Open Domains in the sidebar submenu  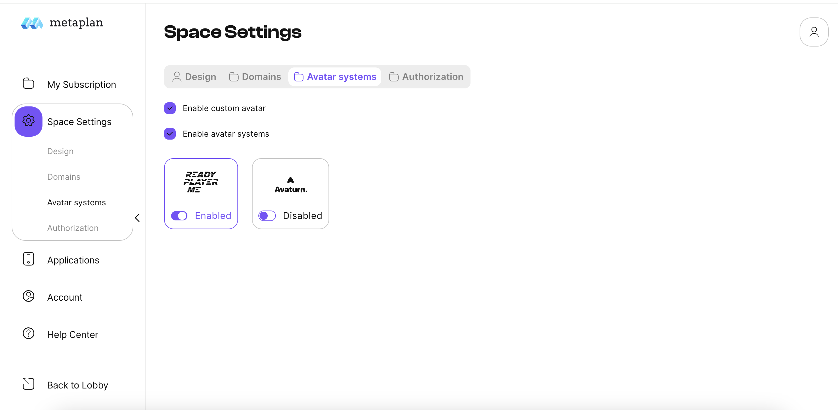point(64,177)
